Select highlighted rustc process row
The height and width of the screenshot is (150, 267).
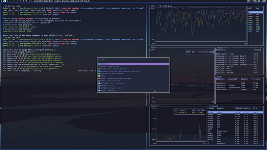pyautogui.click(x=235, y=112)
